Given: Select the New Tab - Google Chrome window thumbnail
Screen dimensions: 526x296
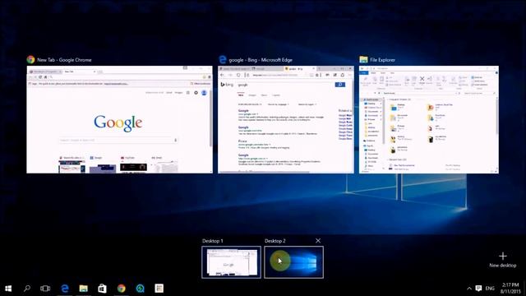Looking at the screenshot, I should coord(120,119).
